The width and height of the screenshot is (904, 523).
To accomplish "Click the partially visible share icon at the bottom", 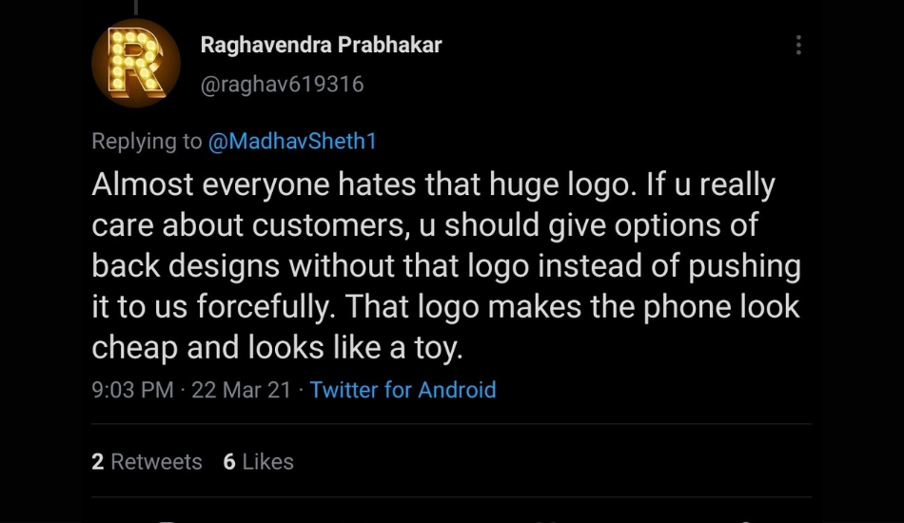I will coord(744,521).
